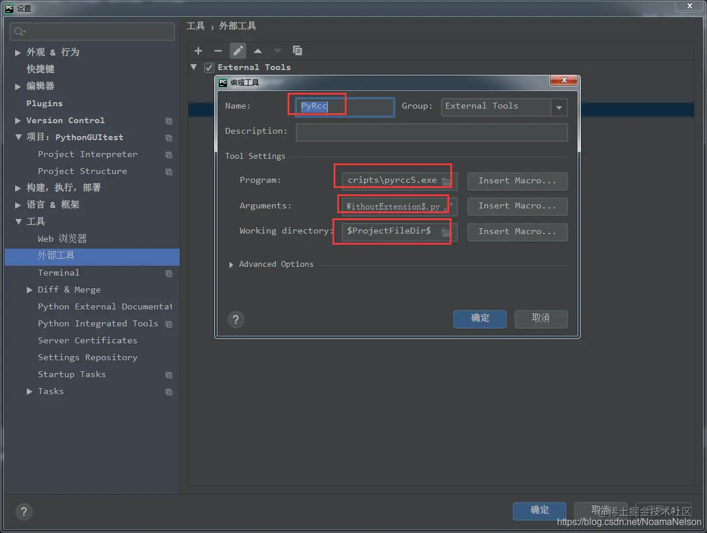Image resolution: width=707 pixels, height=533 pixels.
Task: Remove selected tool with minus icon
Action: point(218,51)
